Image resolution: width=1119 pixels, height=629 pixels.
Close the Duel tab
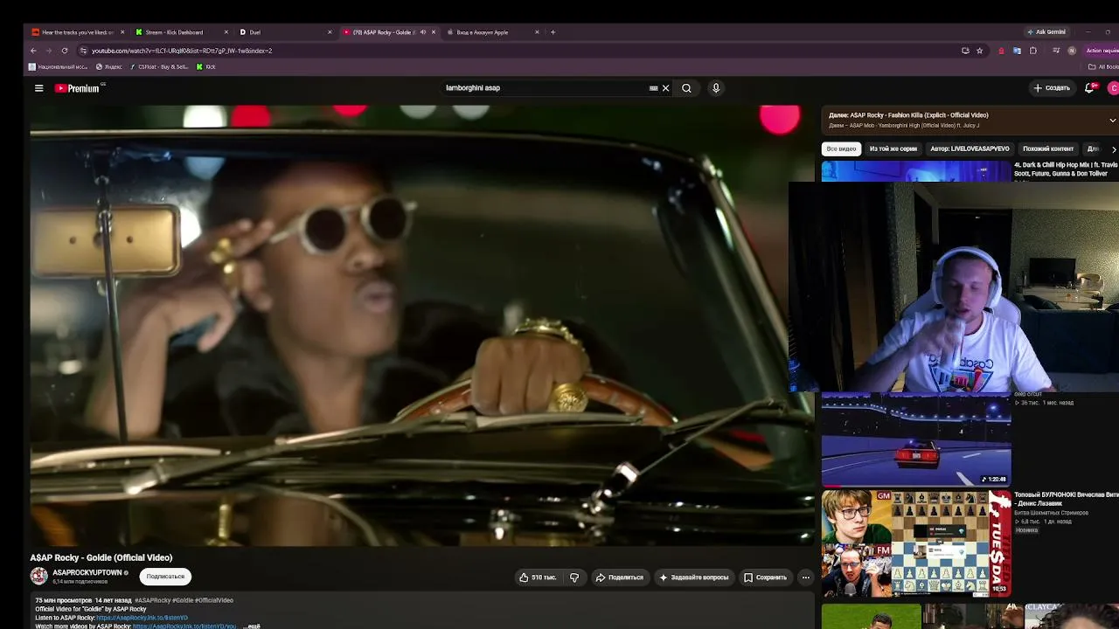click(330, 32)
